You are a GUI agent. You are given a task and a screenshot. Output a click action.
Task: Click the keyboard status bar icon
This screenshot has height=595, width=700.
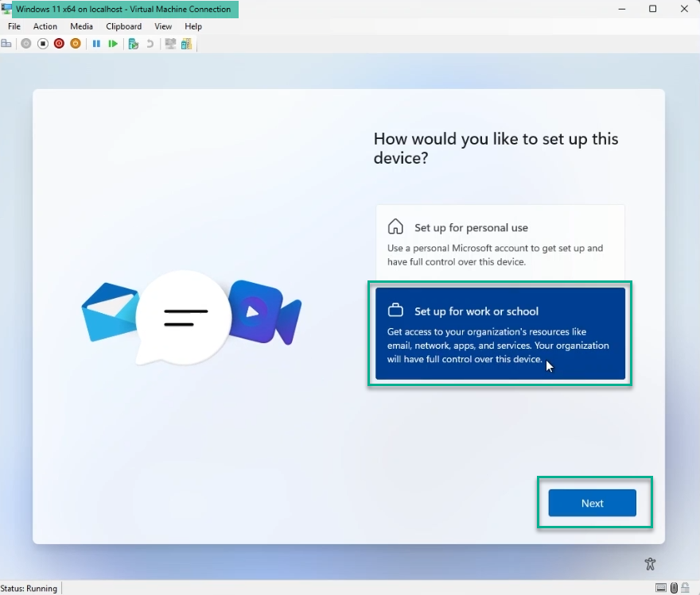661,588
